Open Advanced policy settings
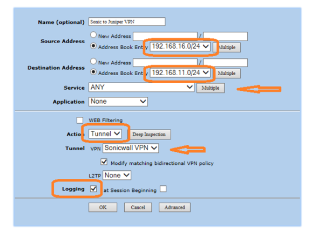 (174, 208)
